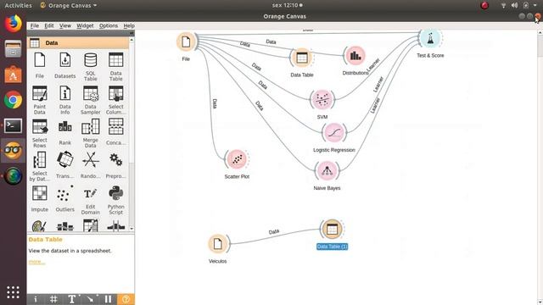Toggle the pause workflow button
543x305 pixels.
pyautogui.click(x=109, y=299)
